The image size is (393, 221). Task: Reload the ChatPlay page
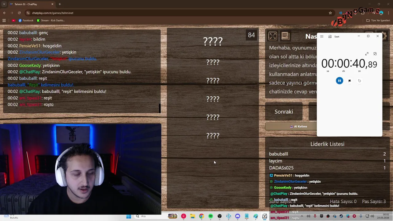pyautogui.click(x=19, y=13)
